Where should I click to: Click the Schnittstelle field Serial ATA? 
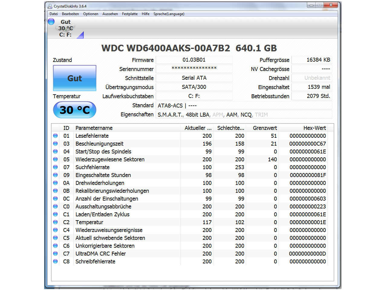click(x=194, y=78)
